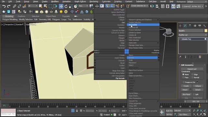
Task: Click the Repeat Last button
Action: (x=192, y=69)
